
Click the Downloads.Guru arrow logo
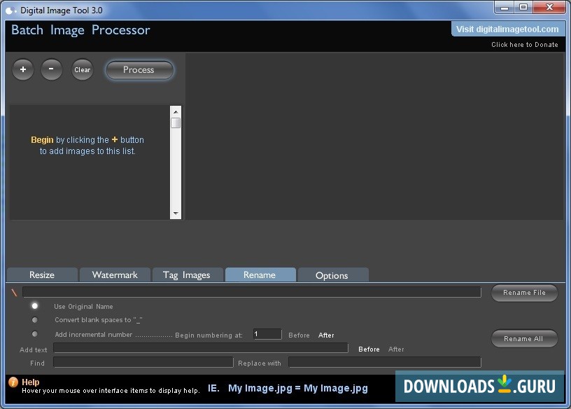tap(503, 386)
